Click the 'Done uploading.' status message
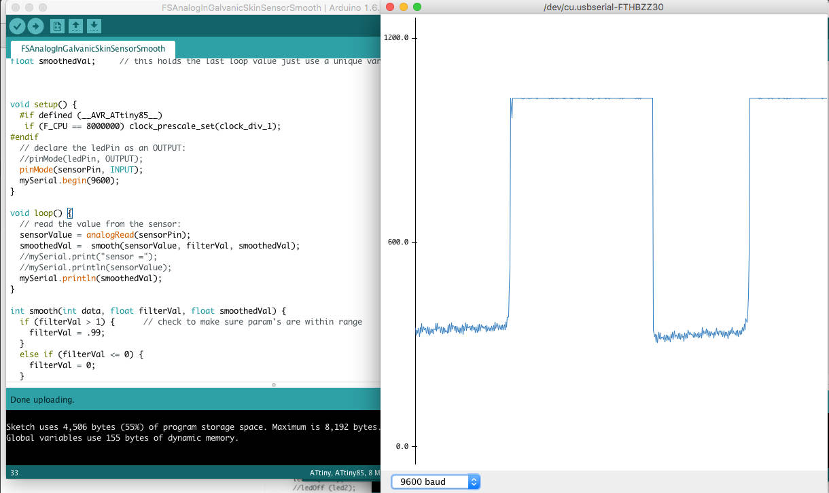The image size is (829, 493). (x=42, y=399)
